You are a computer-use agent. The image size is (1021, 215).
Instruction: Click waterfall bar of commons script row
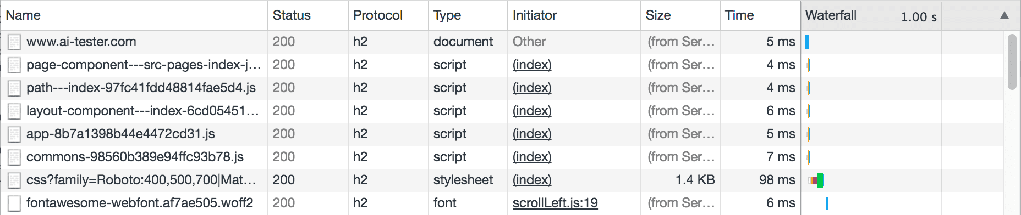[808, 157]
